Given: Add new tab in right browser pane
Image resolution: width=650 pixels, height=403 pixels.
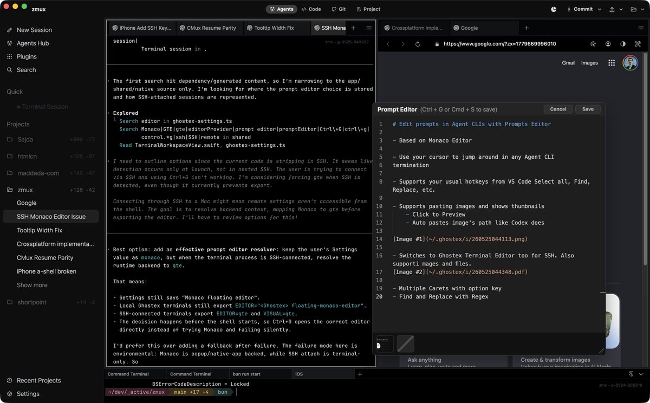Looking at the screenshot, I should 526,28.
